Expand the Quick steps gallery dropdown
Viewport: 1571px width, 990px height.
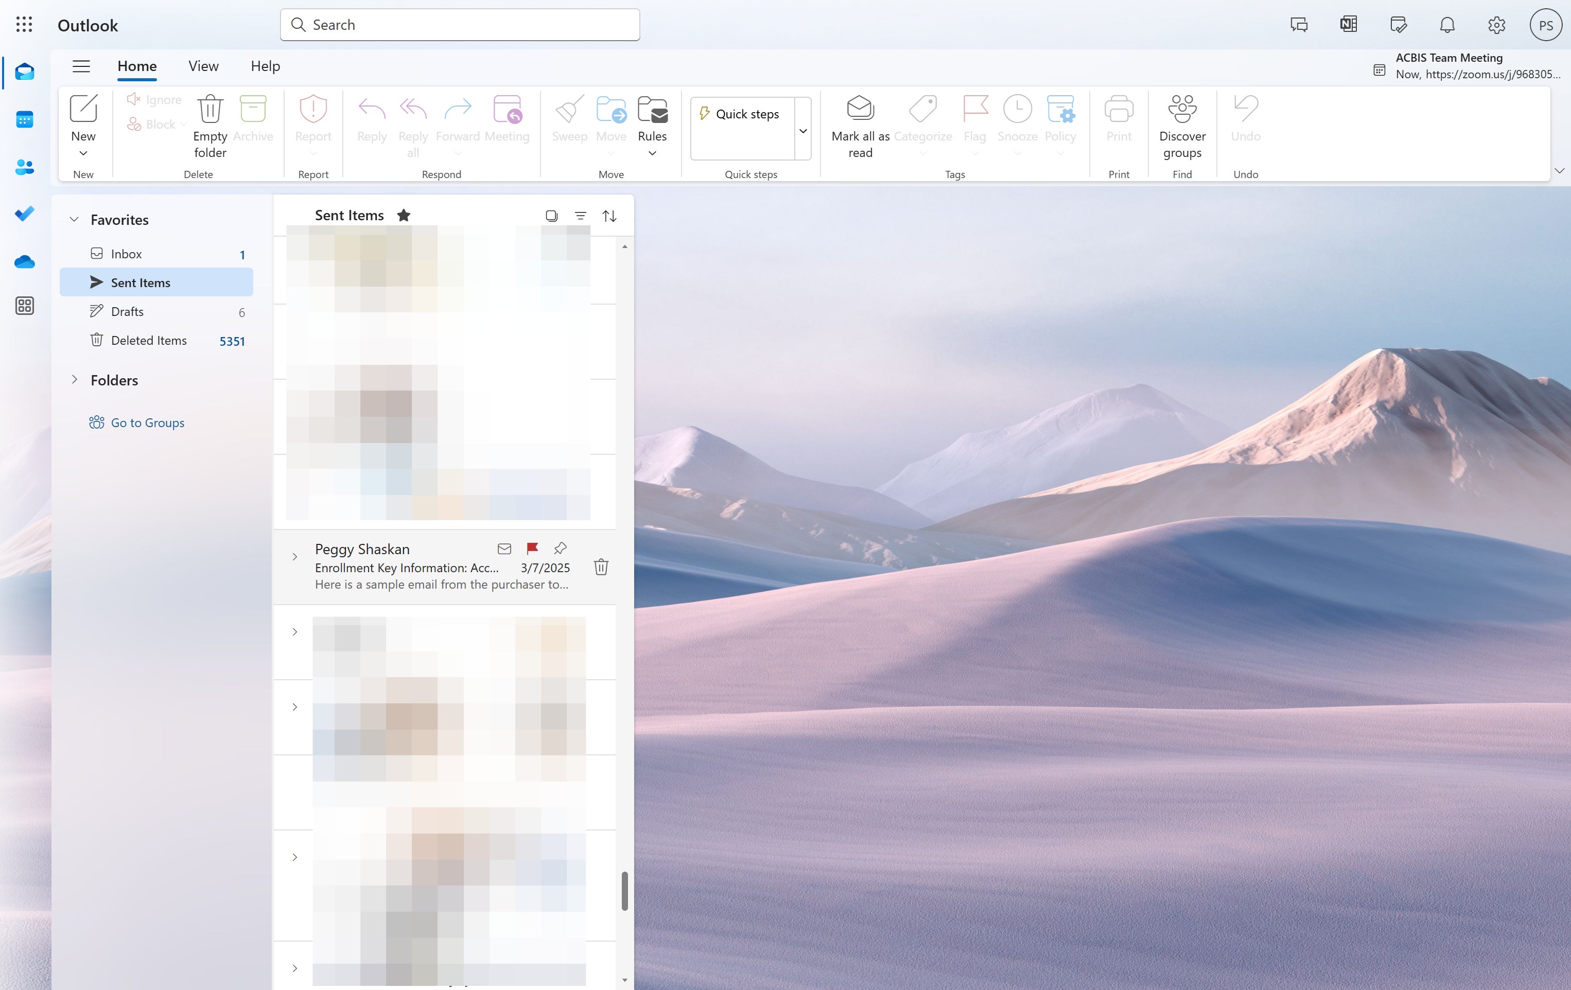click(803, 130)
